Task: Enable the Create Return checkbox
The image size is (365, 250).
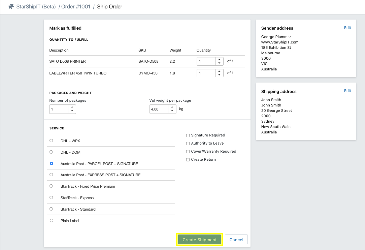Action: [188, 160]
